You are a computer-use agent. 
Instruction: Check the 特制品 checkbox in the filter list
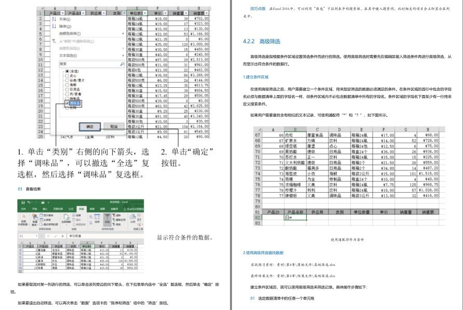(x=67, y=98)
